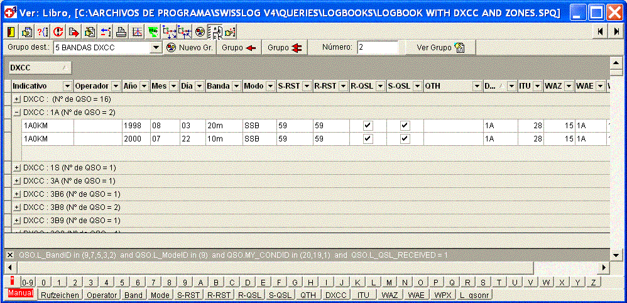
Task: Click the Ver Grupo button
Action: coord(440,48)
